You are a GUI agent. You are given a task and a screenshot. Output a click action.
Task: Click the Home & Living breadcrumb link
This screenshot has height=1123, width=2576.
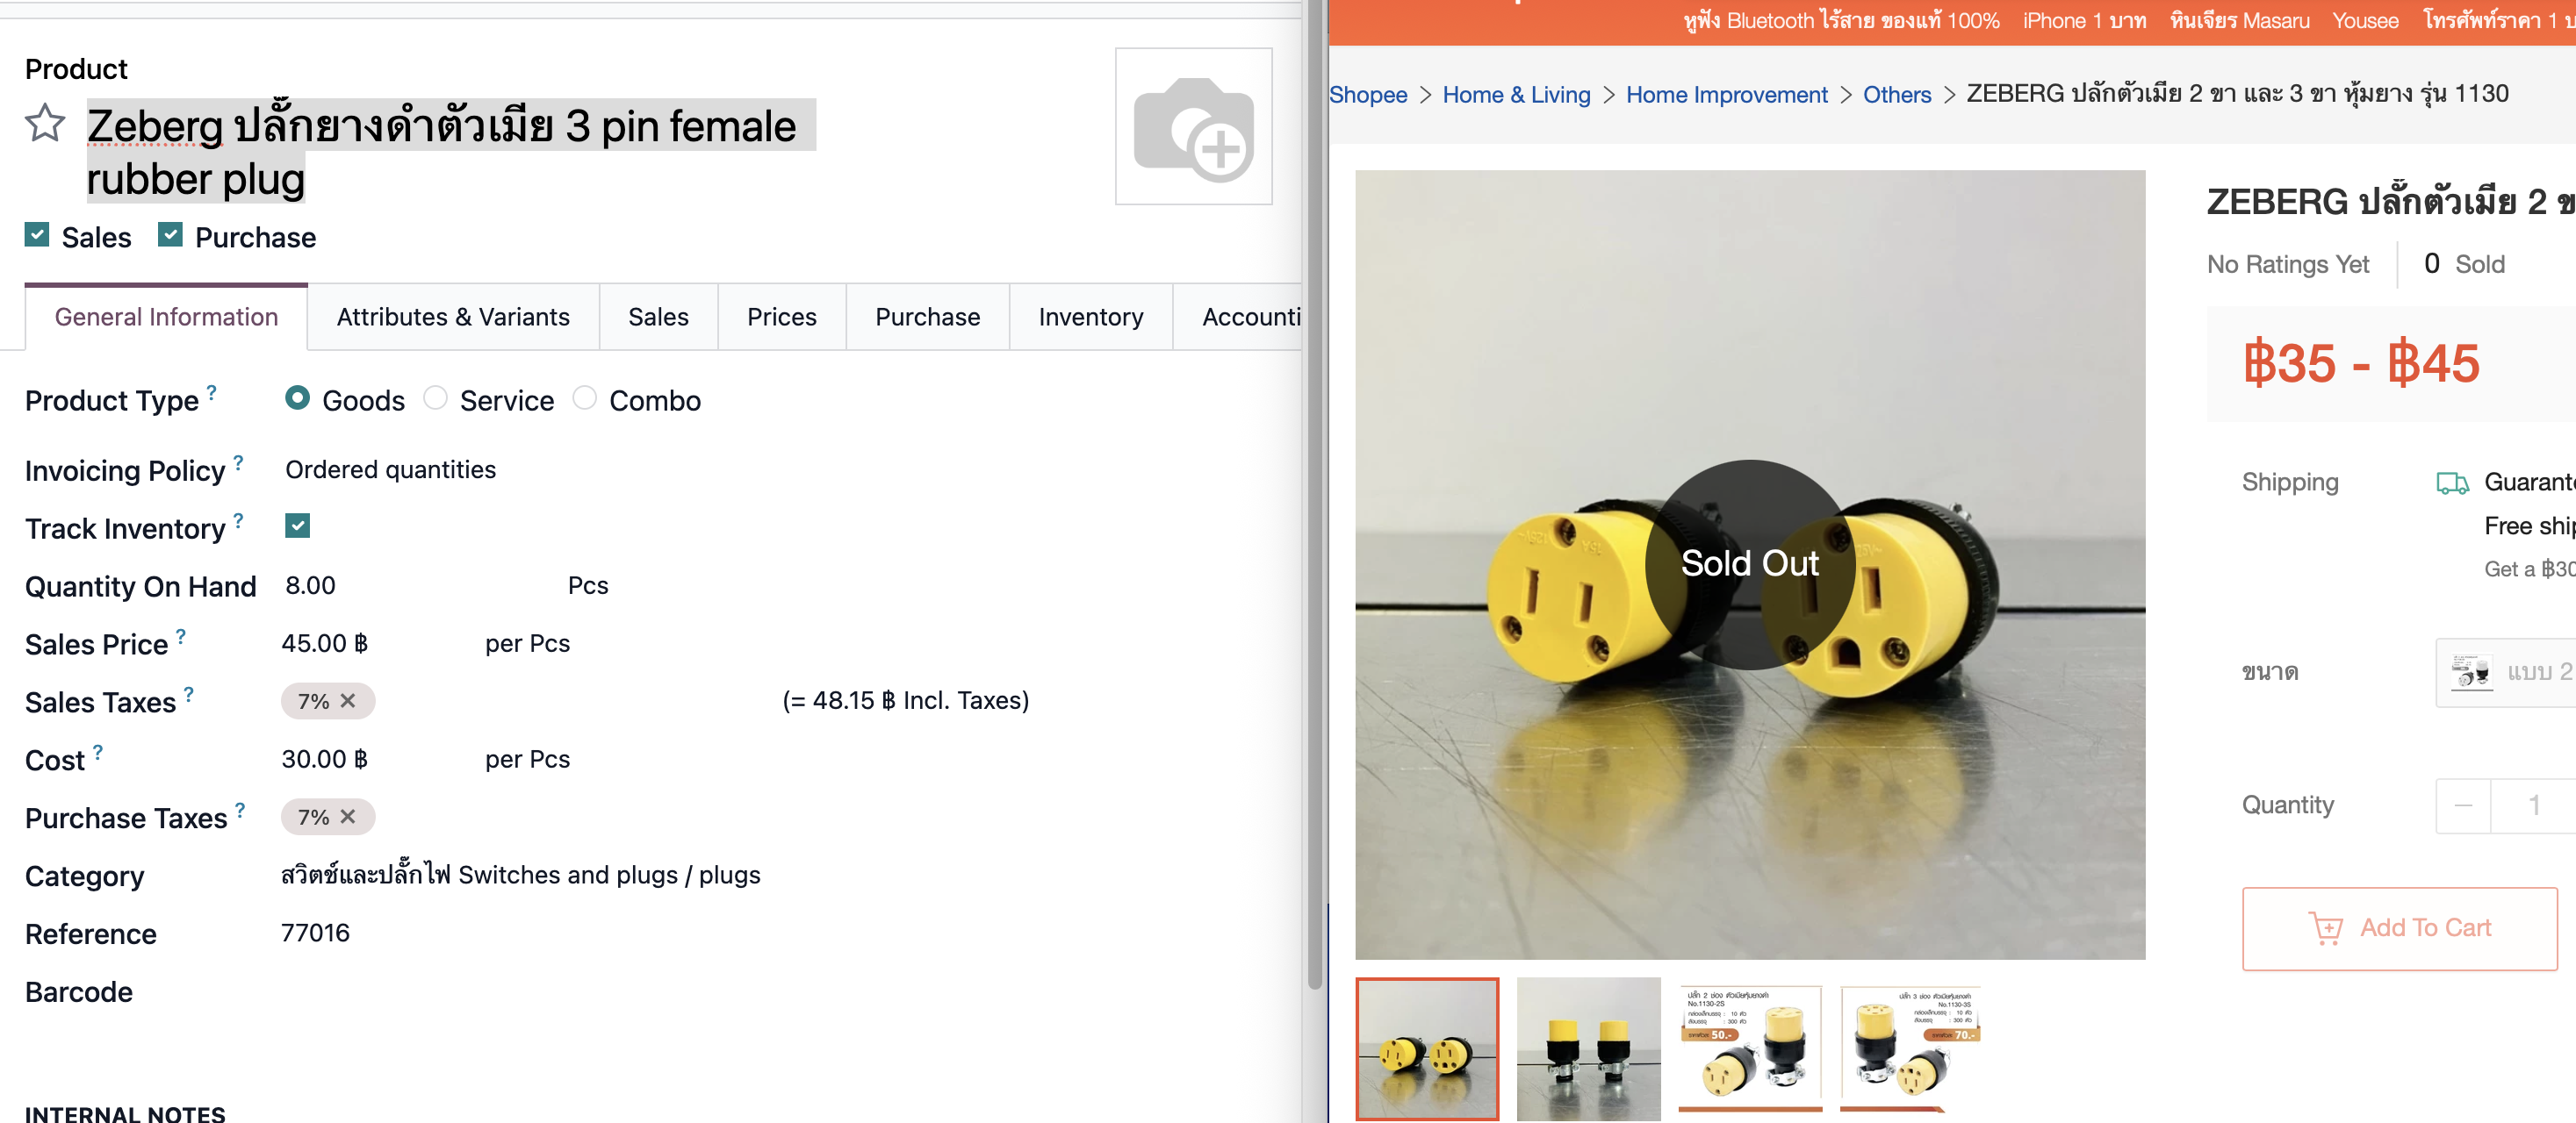coord(1515,95)
